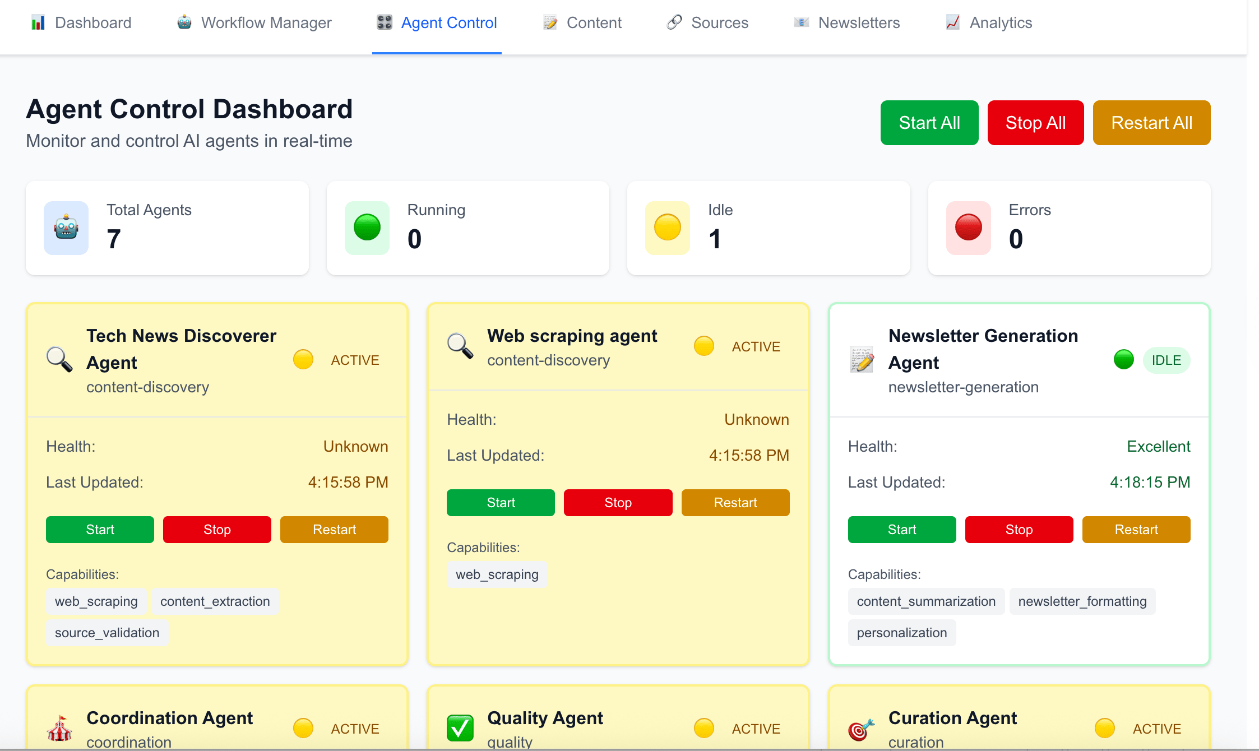This screenshot has height=751, width=1259.
Task: Click the yellow Idle status circle icon
Action: point(667,228)
